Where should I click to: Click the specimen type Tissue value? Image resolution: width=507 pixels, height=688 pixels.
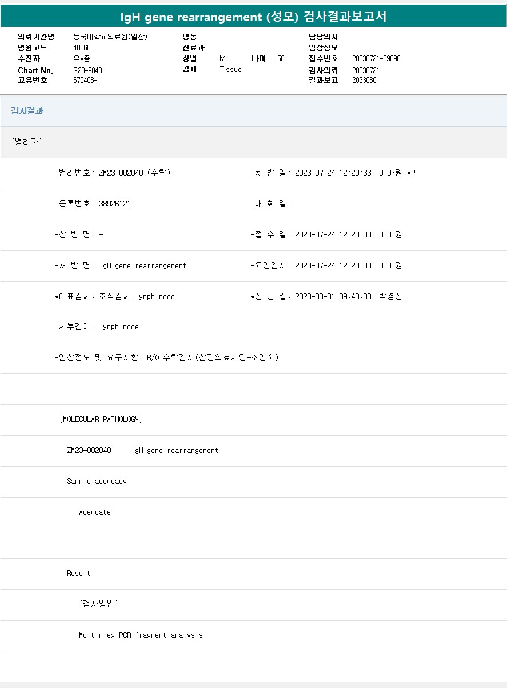[230, 69]
